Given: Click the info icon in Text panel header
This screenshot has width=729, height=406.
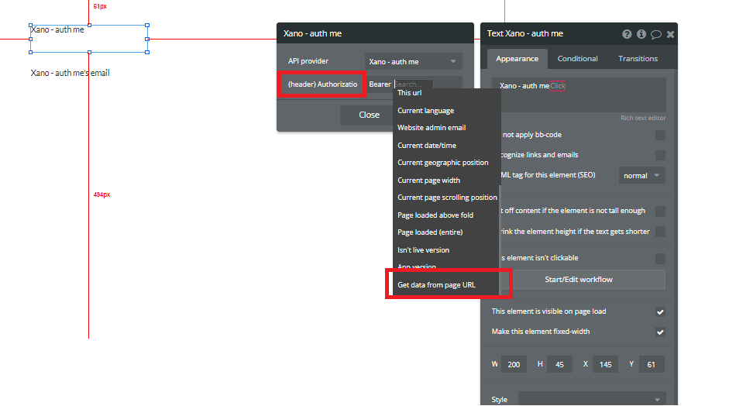Looking at the screenshot, I should point(641,34).
